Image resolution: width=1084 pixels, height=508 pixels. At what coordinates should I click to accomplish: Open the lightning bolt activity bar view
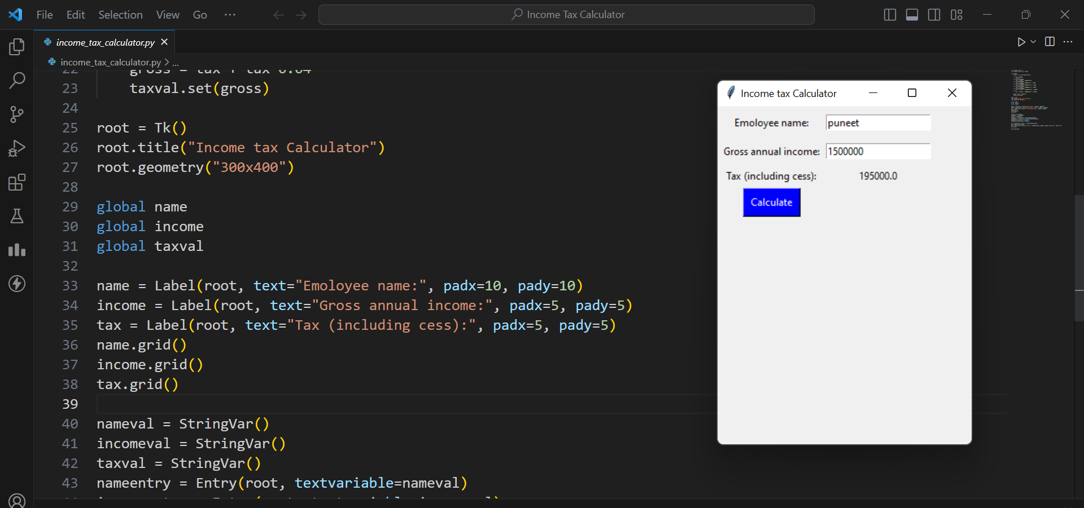click(x=17, y=284)
